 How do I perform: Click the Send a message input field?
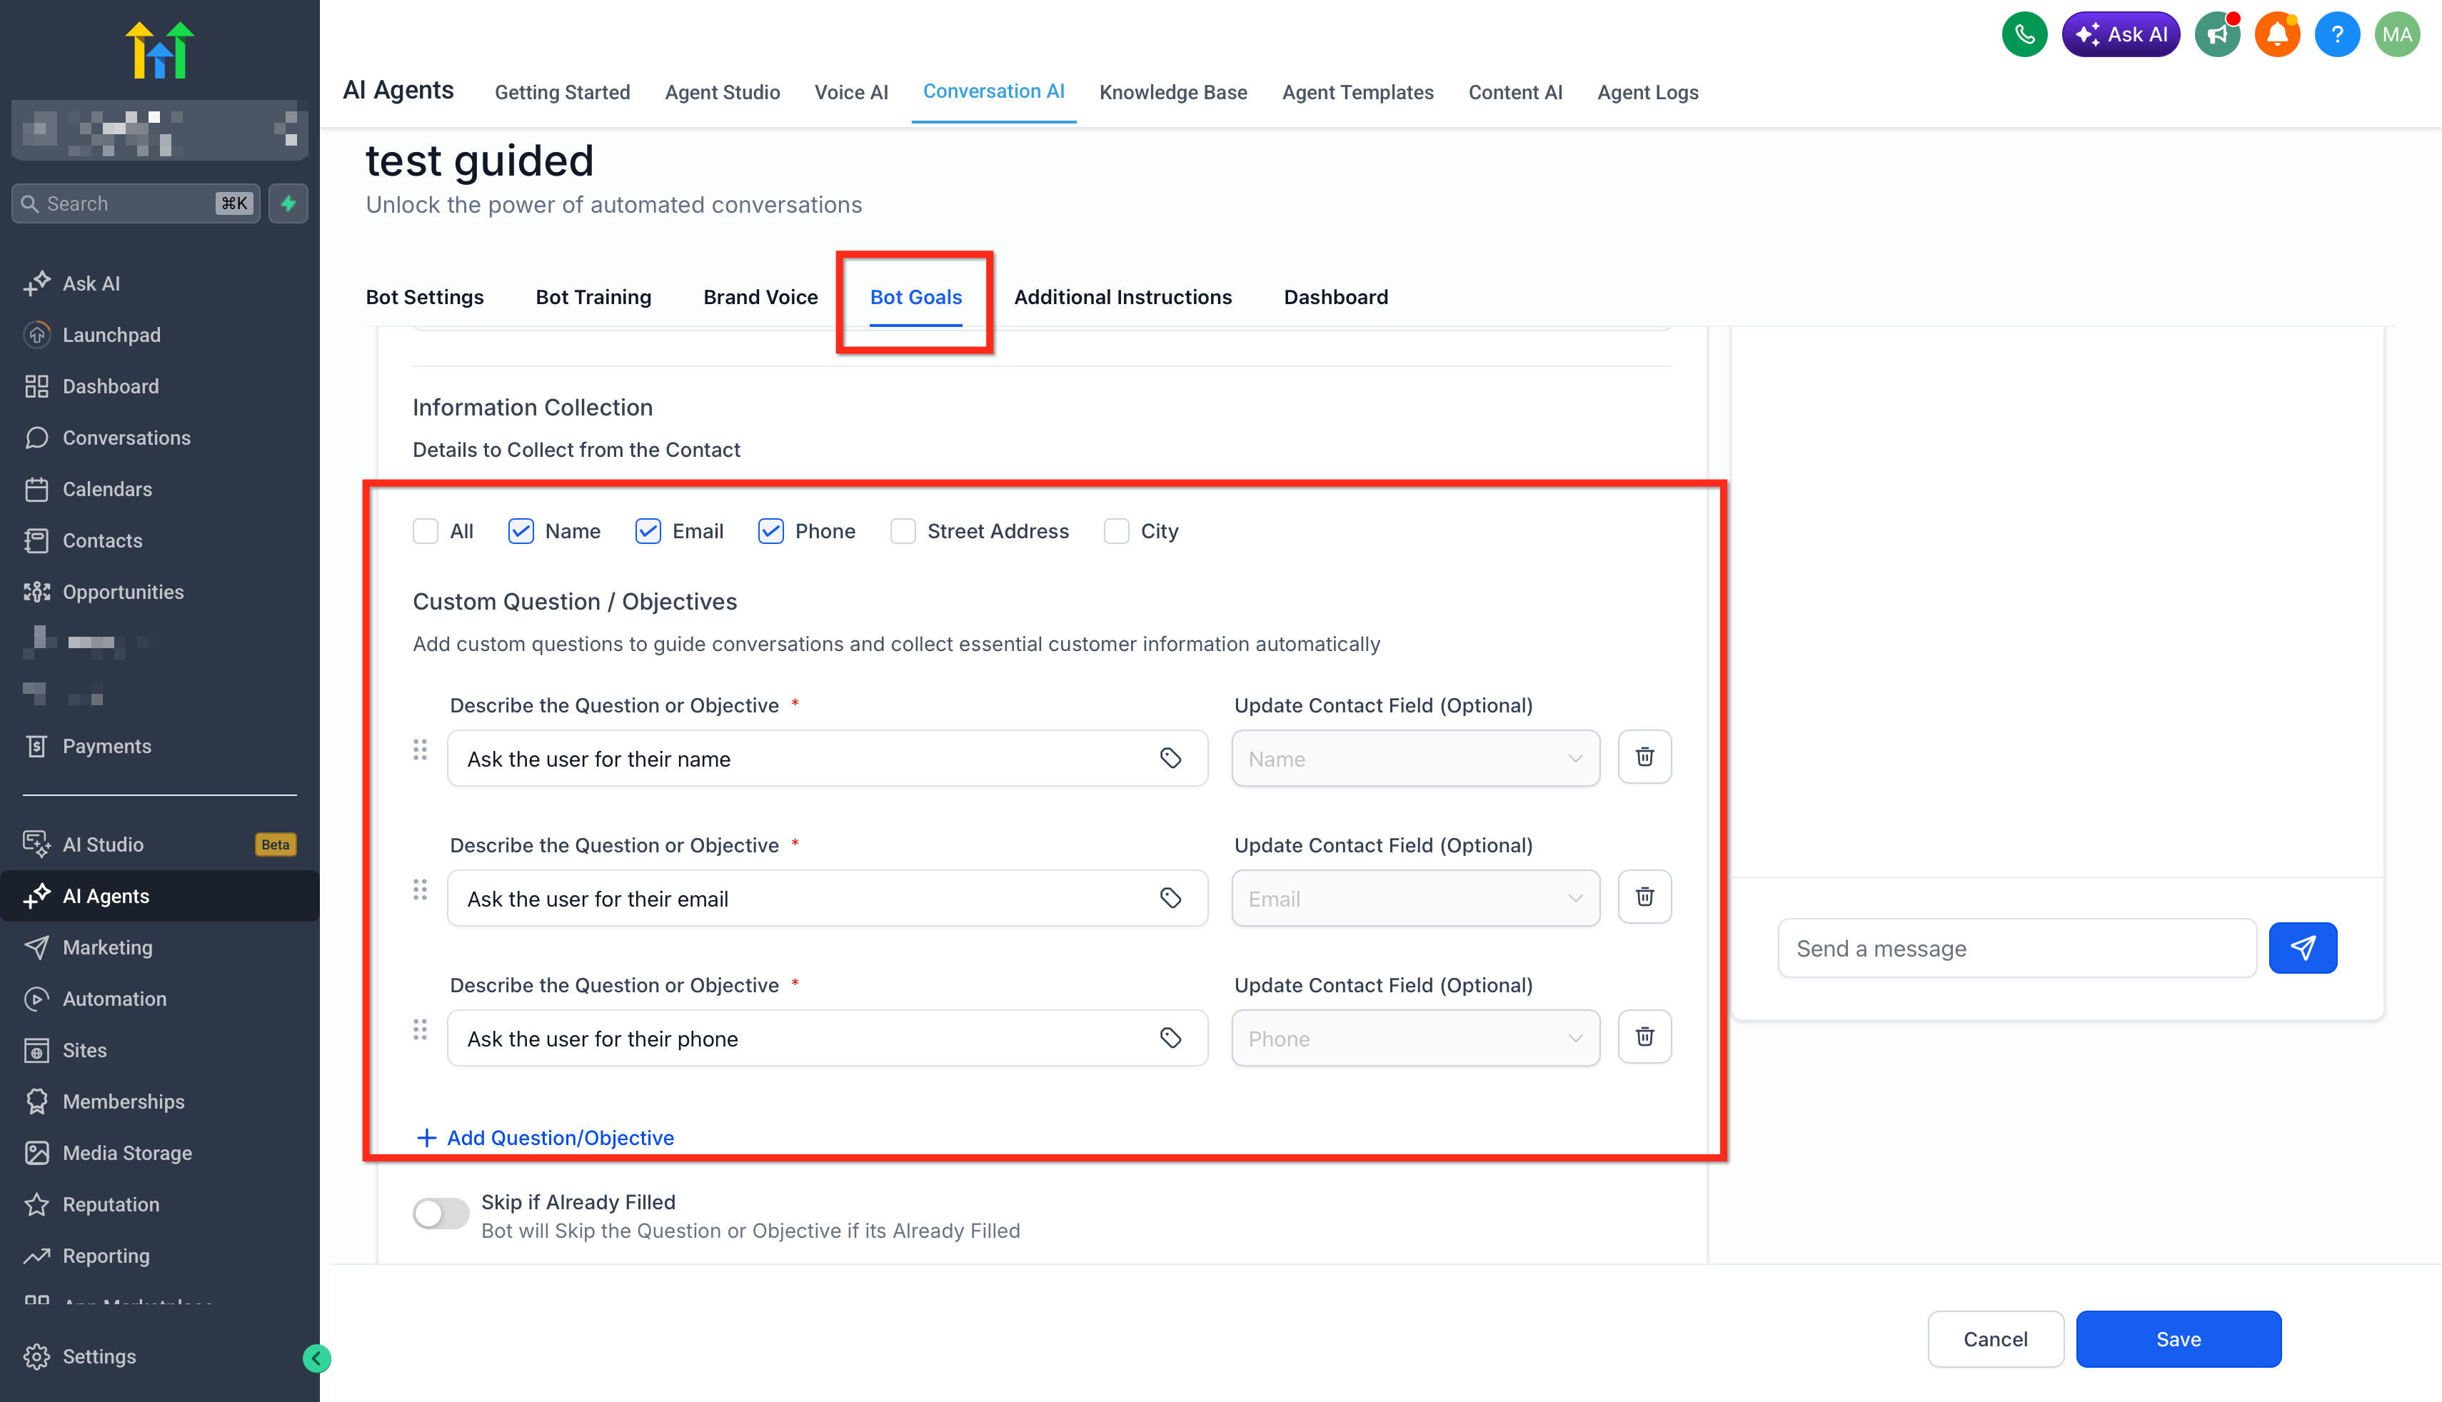pos(2016,949)
